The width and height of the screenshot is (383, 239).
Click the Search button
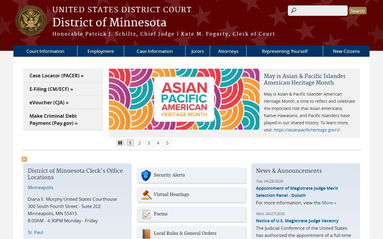(x=358, y=11)
